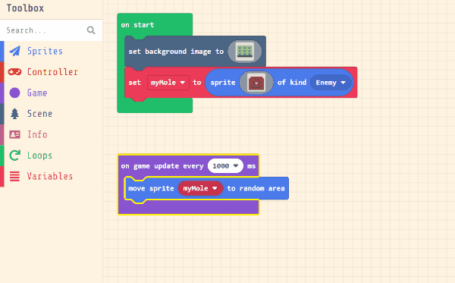Viewport: 455px width, 283px height.
Task: Select the move sprite to random area block
Action: pos(206,188)
